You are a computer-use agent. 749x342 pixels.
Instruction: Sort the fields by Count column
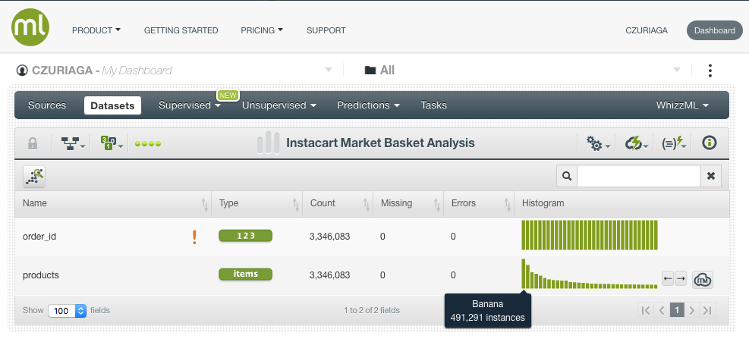click(x=366, y=204)
